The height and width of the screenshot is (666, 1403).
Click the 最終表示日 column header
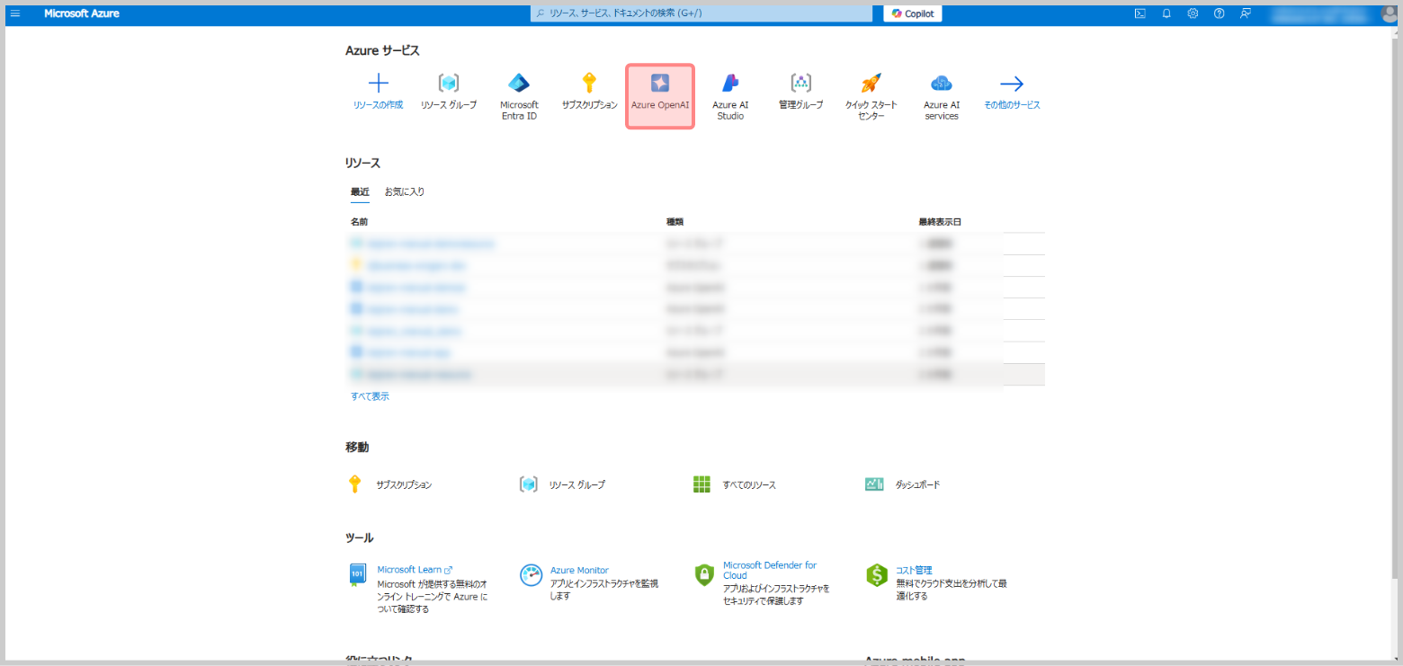[941, 221]
